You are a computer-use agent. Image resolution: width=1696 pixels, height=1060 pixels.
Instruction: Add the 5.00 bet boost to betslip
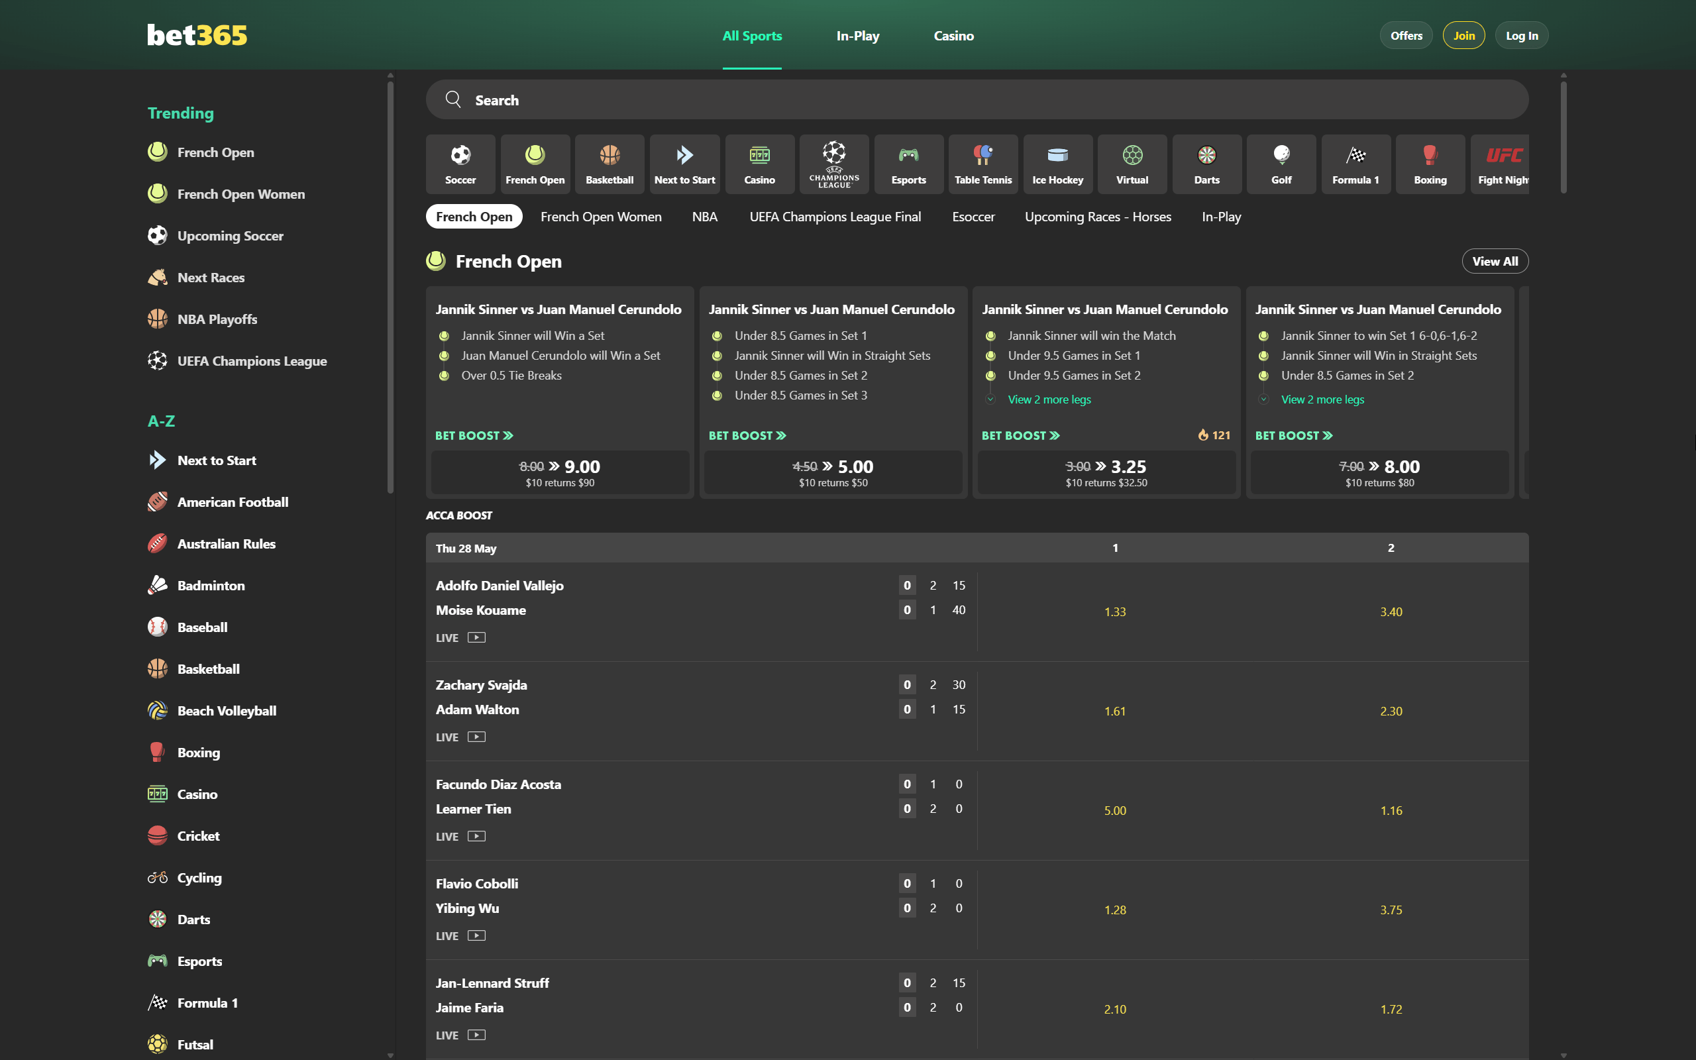coord(833,473)
